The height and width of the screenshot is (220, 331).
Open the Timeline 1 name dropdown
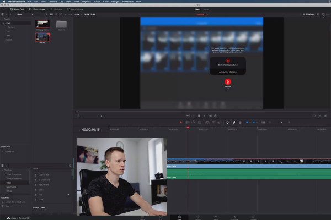[x=202, y=14]
